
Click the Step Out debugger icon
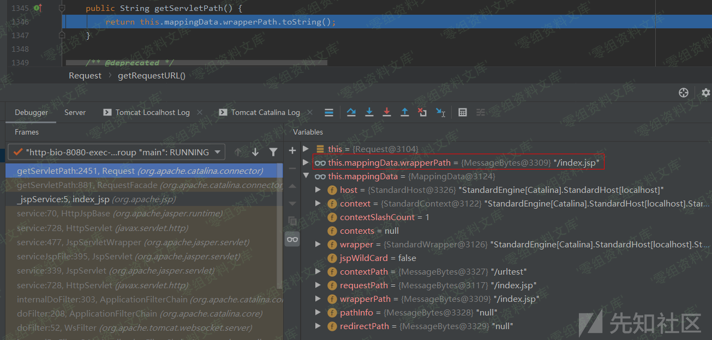click(405, 112)
